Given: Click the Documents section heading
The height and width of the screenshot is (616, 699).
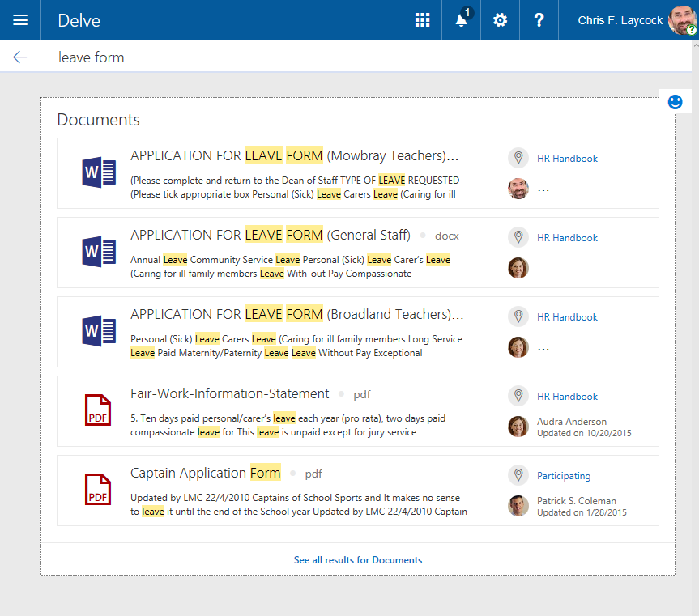Looking at the screenshot, I should tap(98, 119).
